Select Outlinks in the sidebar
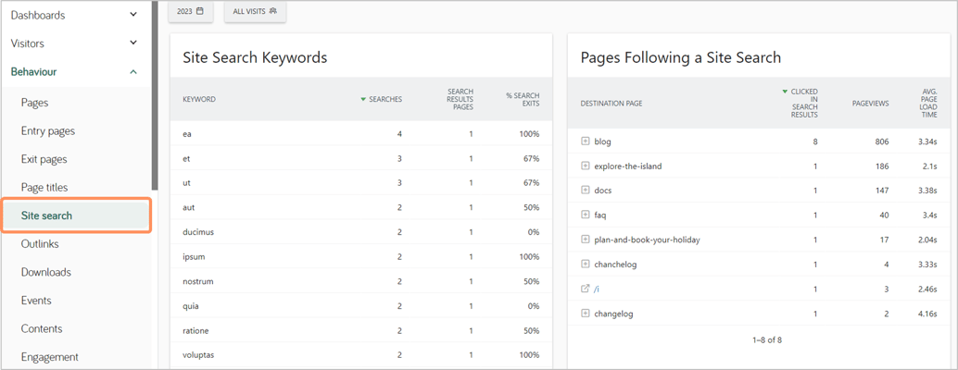The height and width of the screenshot is (370, 958). [x=40, y=244]
